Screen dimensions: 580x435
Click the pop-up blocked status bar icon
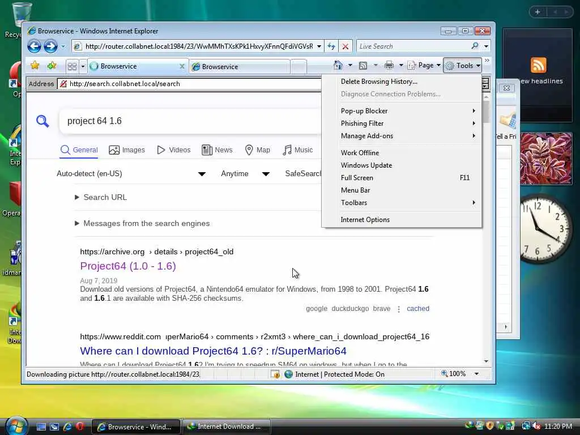(x=275, y=374)
